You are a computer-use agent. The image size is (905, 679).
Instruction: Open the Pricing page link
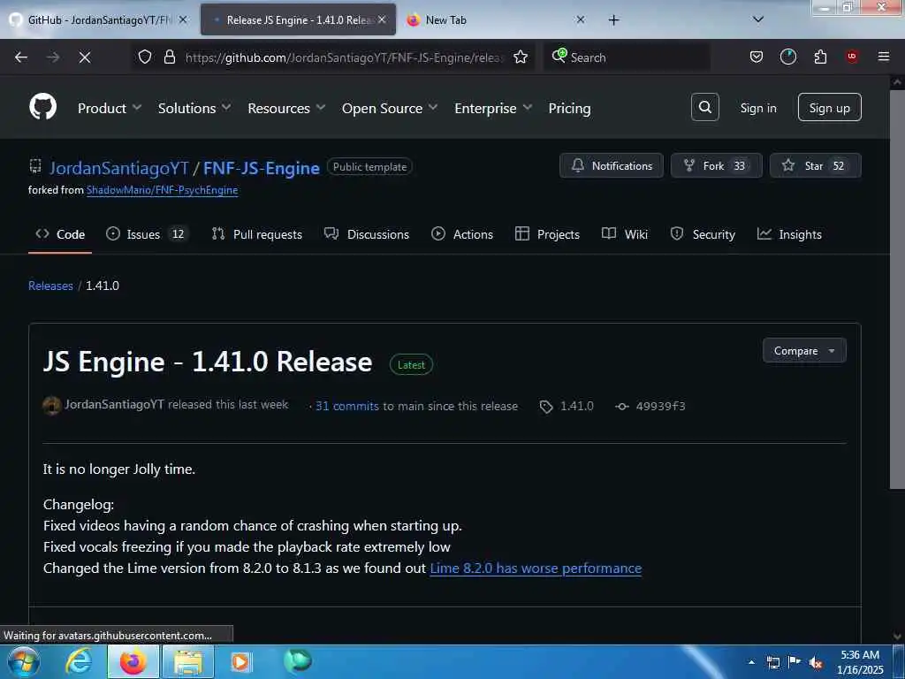point(569,108)
